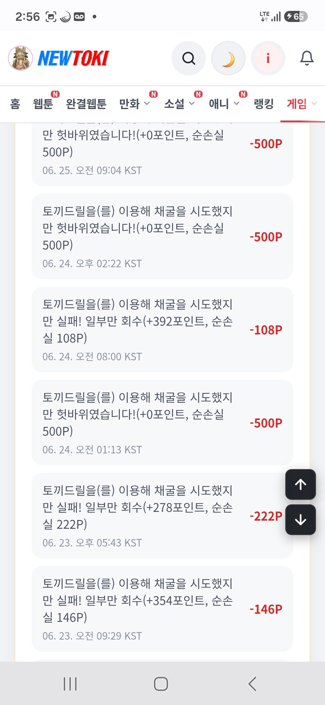Open the 랭킹 tab
Viewport: 325px width, 705px height.
[264, 104]
